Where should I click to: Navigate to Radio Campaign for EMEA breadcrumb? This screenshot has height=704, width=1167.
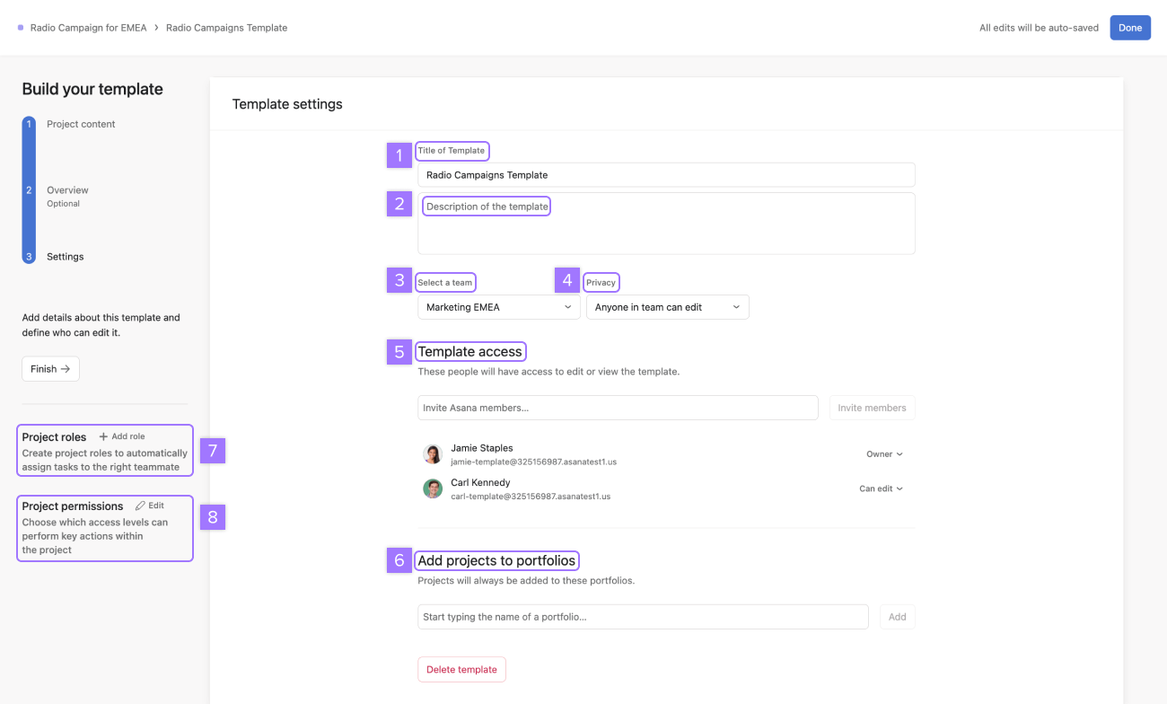(x=87, y=27)
